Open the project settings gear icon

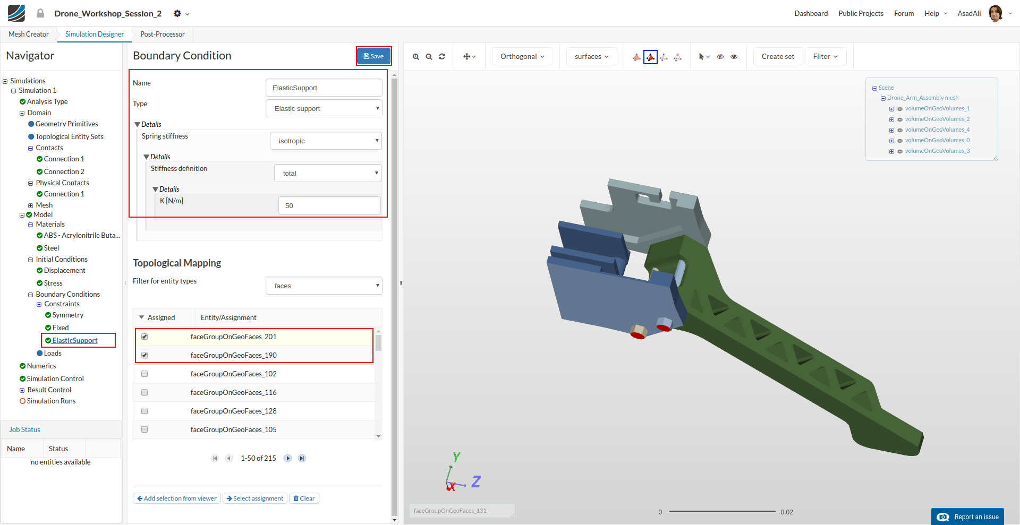[178, 14]
